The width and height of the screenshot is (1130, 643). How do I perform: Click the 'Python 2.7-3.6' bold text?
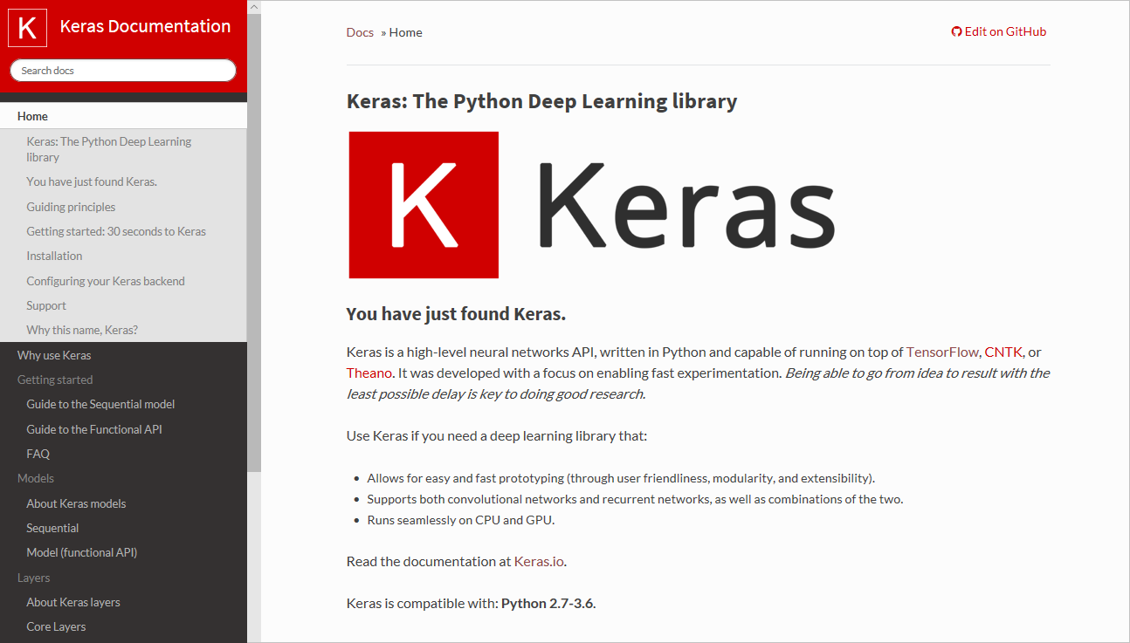pyautogui.click(x=548, y=603)
